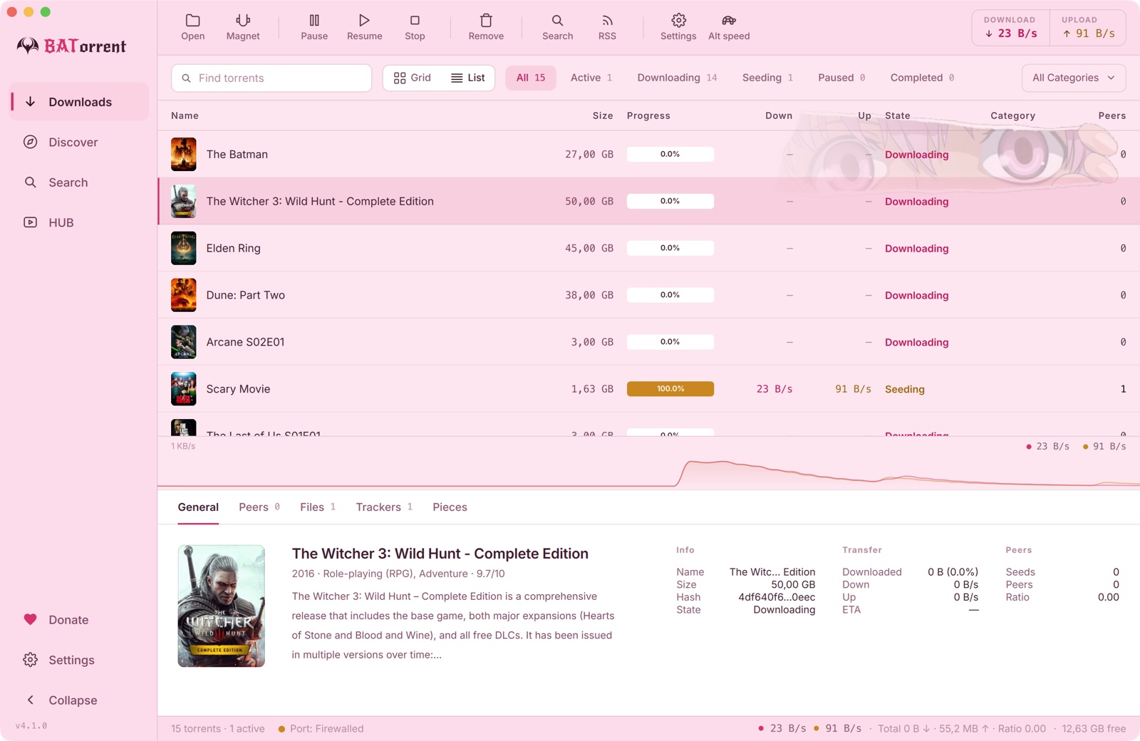The width and height of the screenshot is (1140, 741).
Task: Click the Seeding state of Scary Movie
Action: click(x=904, y=389)
